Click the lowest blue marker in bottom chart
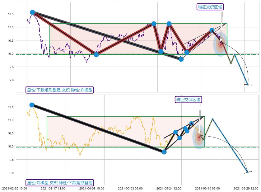This screenshot has width=261, height=192. coord(164,152)
